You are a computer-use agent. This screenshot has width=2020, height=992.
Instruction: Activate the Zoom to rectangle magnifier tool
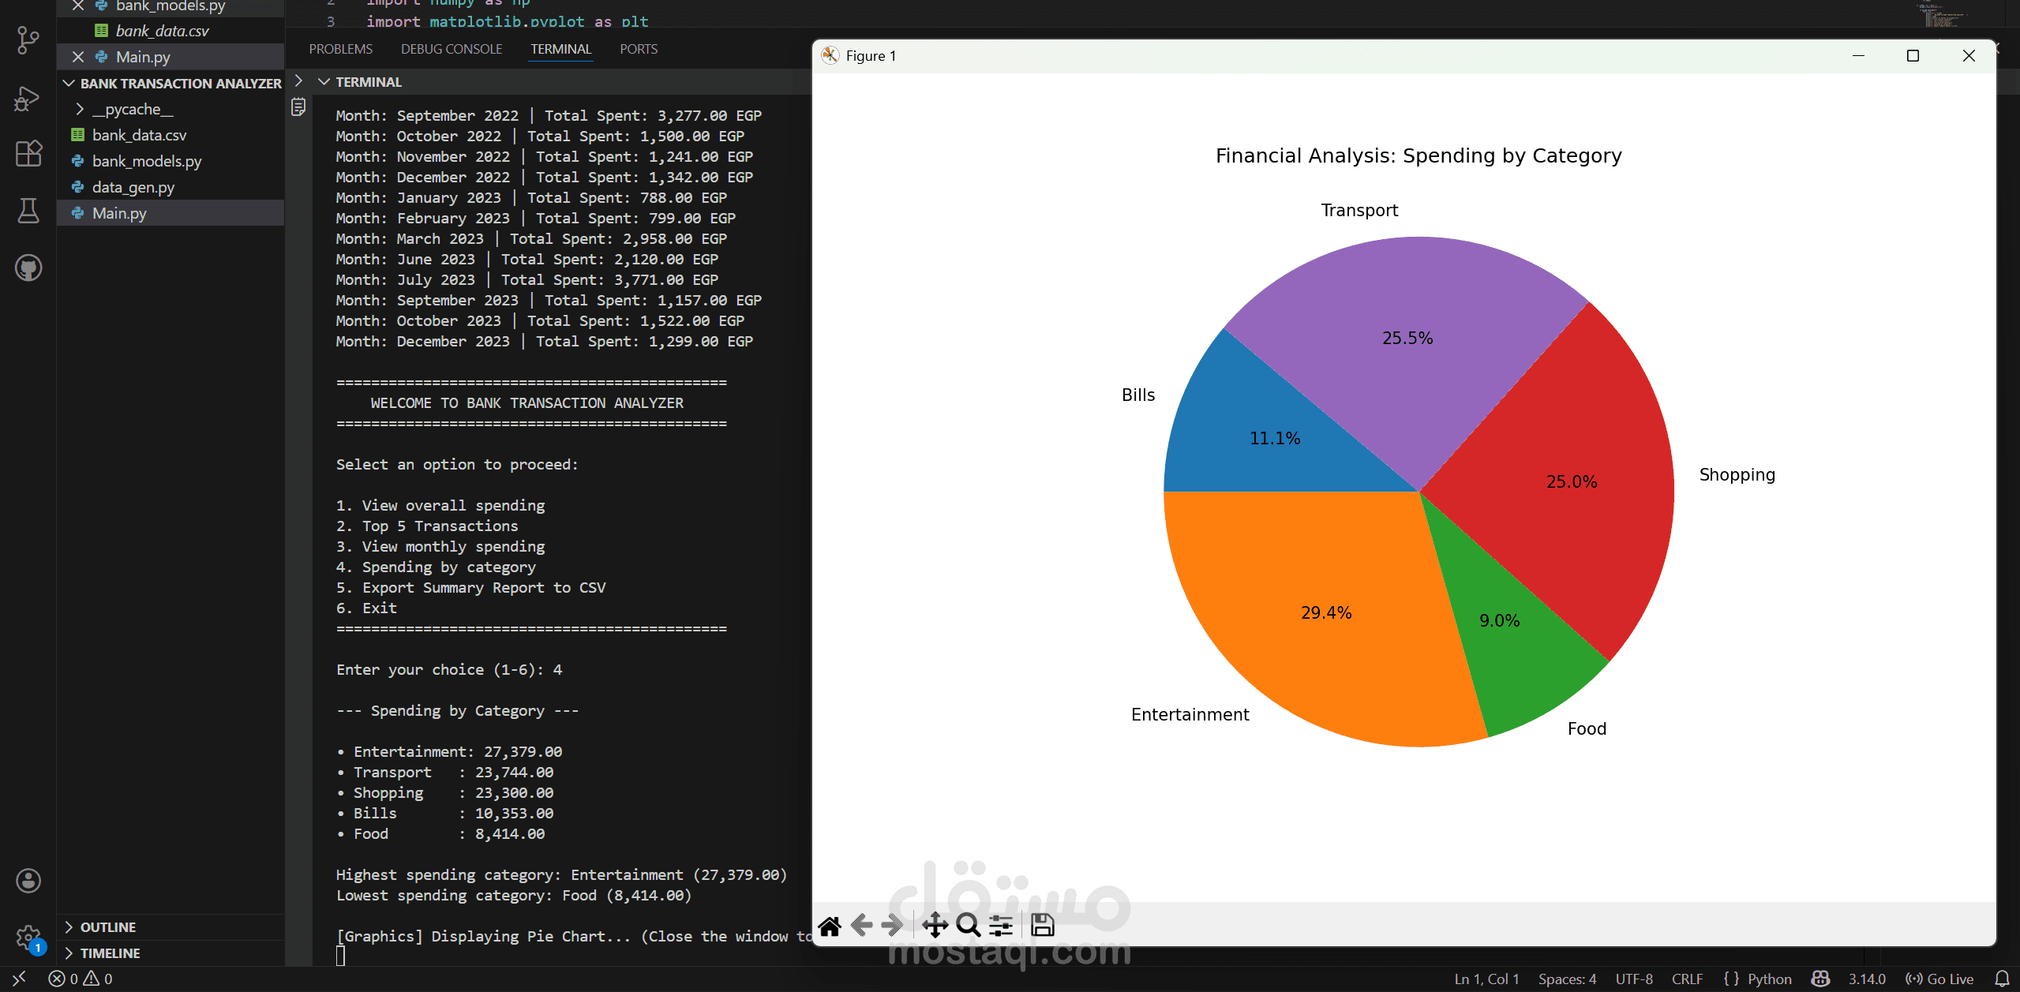968,926
